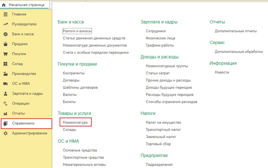Open Статьи затрат link
268x168 pixels.
[158, 73]
